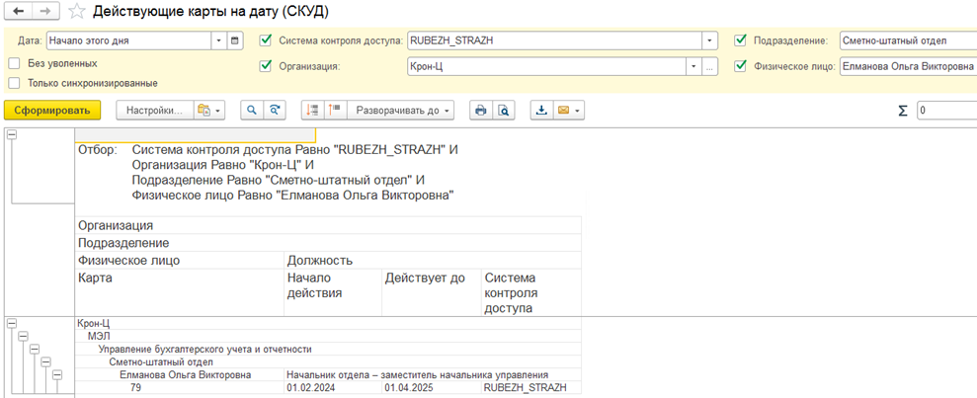The width and height of the screenshot is (977, 398).
Task: Click the find (magnifier) toolbar icon
Action: [x=252, y=111]
